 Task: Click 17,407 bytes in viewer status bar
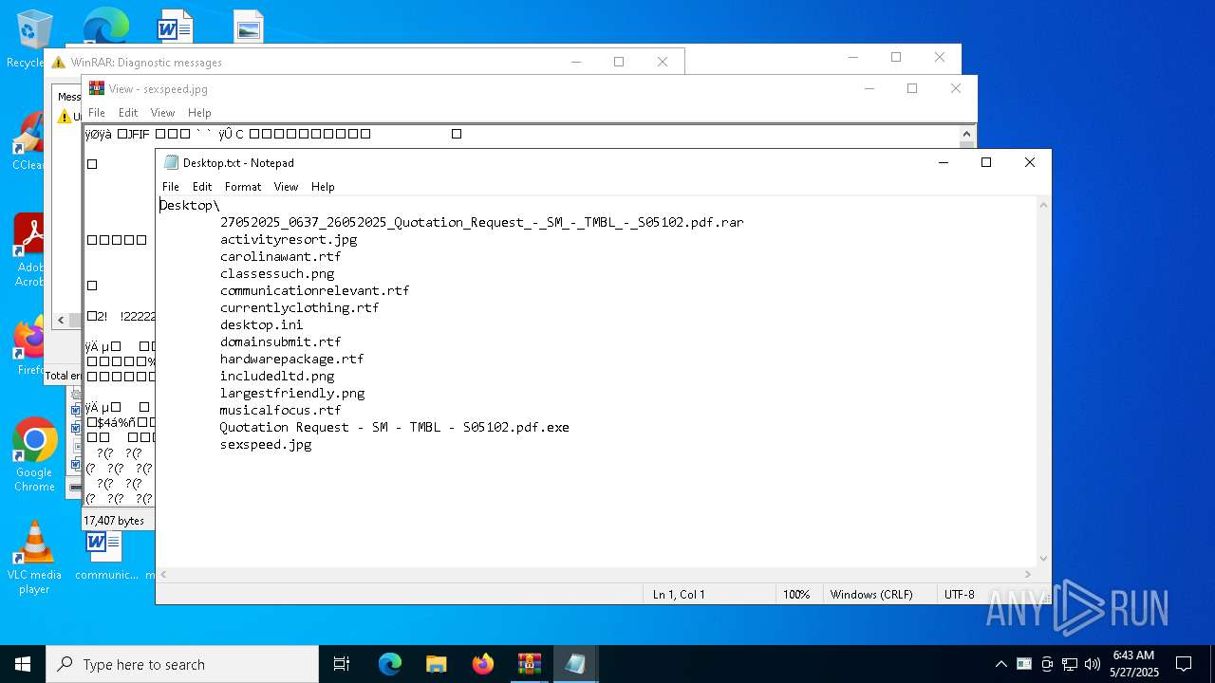click(x=114, y=521)
